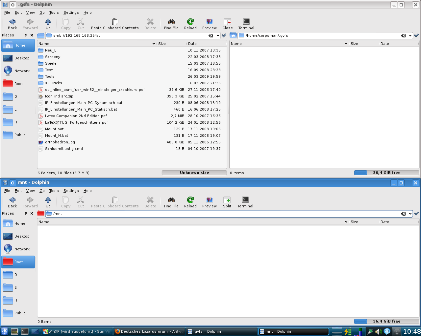Viewport: 421px width, 336px height.
Task: Click the Back arrow in the mnt window
Action: [12, 200]
